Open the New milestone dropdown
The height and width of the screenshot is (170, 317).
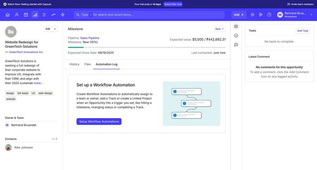[x=219, y=29]
